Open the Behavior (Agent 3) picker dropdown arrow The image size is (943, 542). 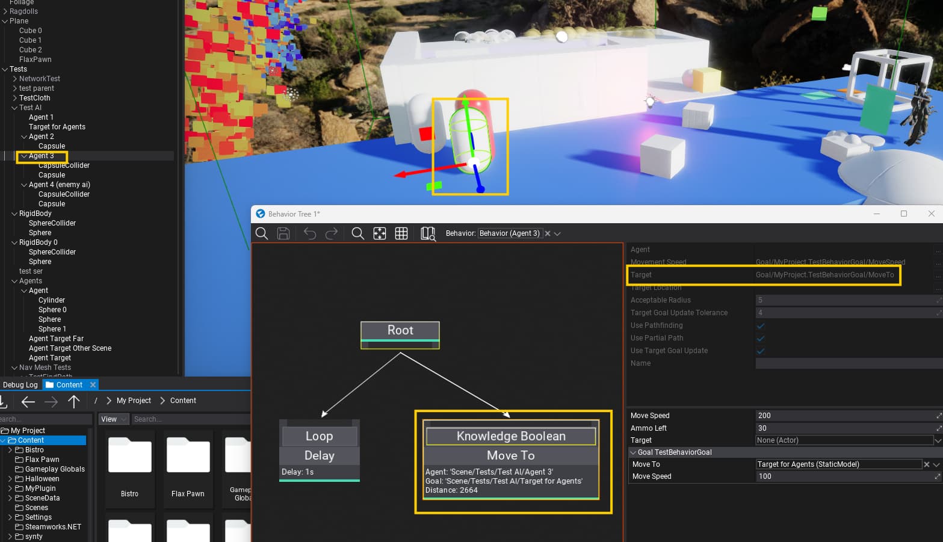557,233
